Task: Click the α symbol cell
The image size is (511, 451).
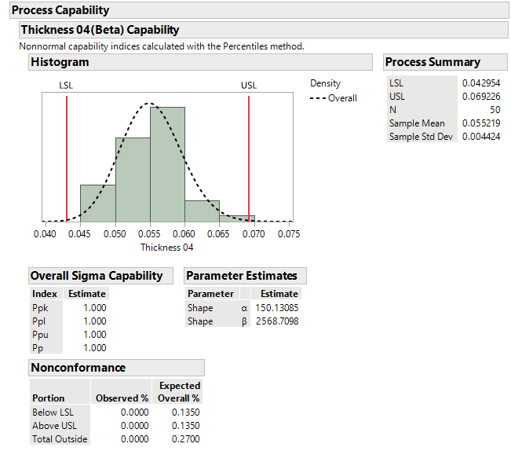Action: (244, 308)
